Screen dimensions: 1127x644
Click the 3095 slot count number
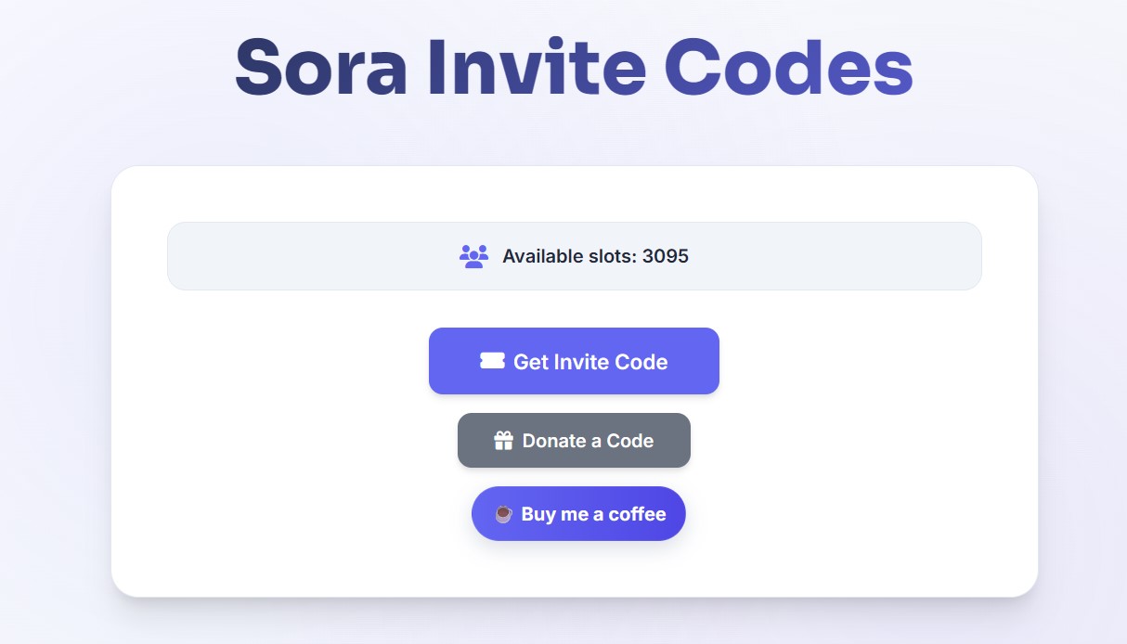[x=666, y=256]
